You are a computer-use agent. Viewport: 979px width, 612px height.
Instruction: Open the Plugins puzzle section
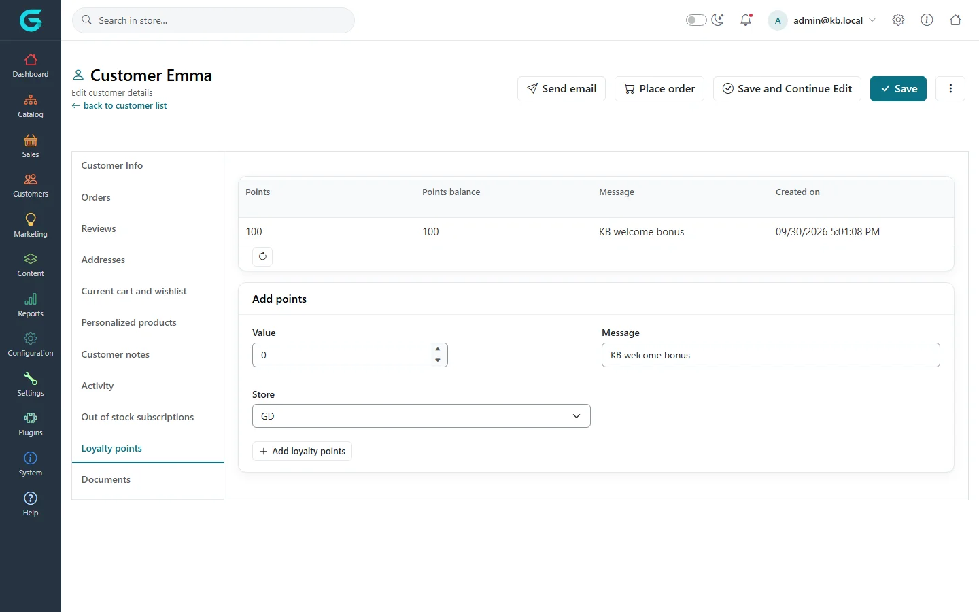point(31,424)
